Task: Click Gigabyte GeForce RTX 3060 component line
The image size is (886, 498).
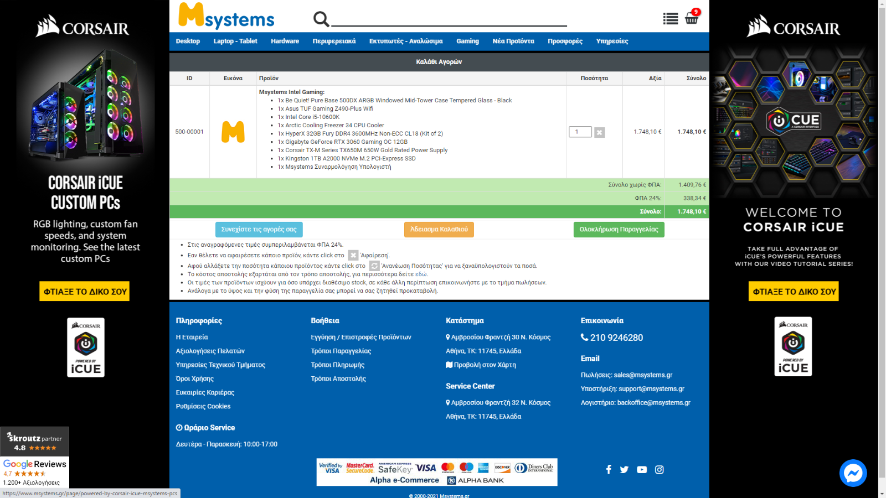Action: [x=342, y=142]
